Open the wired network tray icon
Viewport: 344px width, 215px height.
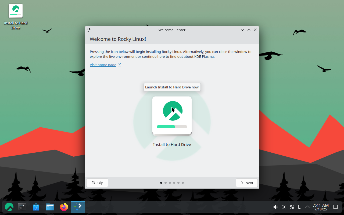[x=300, y=207]
